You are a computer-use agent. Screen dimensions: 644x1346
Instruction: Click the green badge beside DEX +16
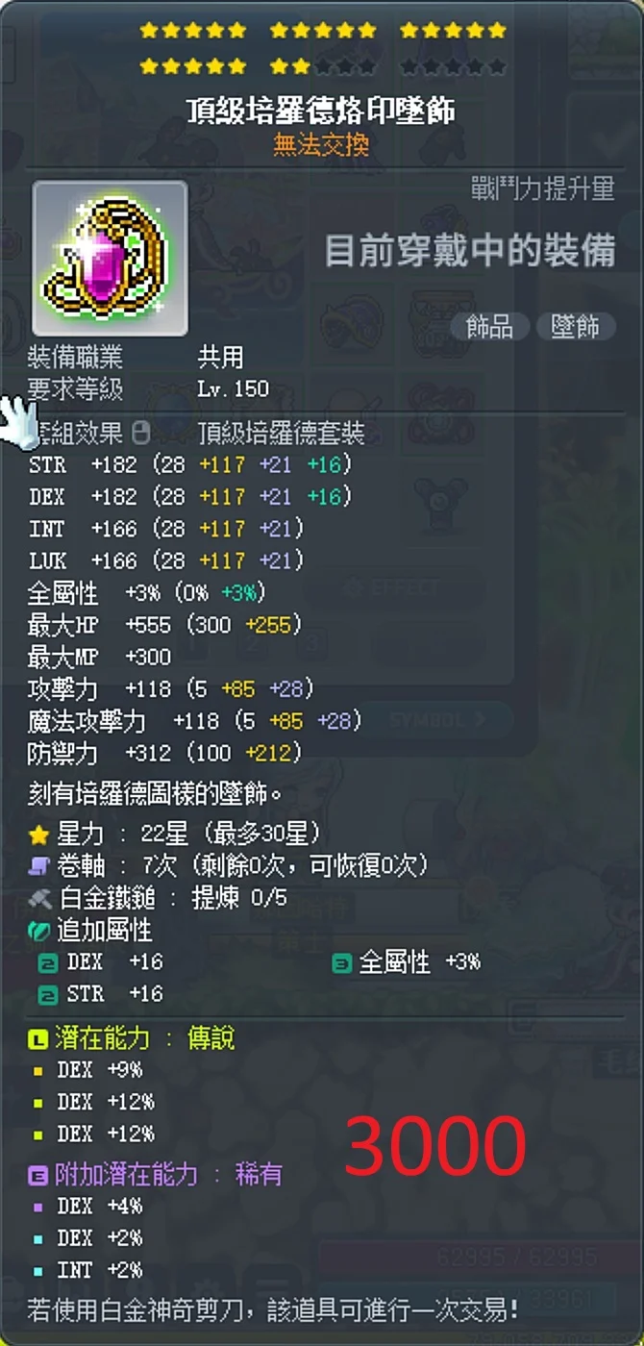click(48, 962)
